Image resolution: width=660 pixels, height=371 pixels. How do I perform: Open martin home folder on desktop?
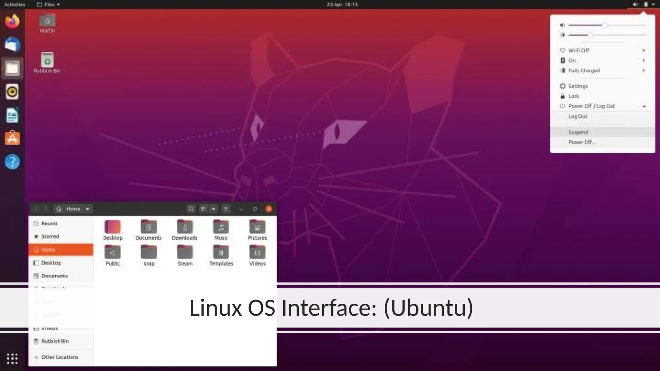(x=47, y=24)
